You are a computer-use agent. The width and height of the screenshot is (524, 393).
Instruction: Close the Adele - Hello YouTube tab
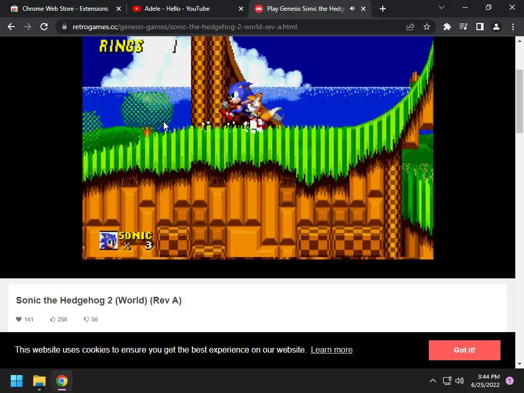click(x=241, y=9)
